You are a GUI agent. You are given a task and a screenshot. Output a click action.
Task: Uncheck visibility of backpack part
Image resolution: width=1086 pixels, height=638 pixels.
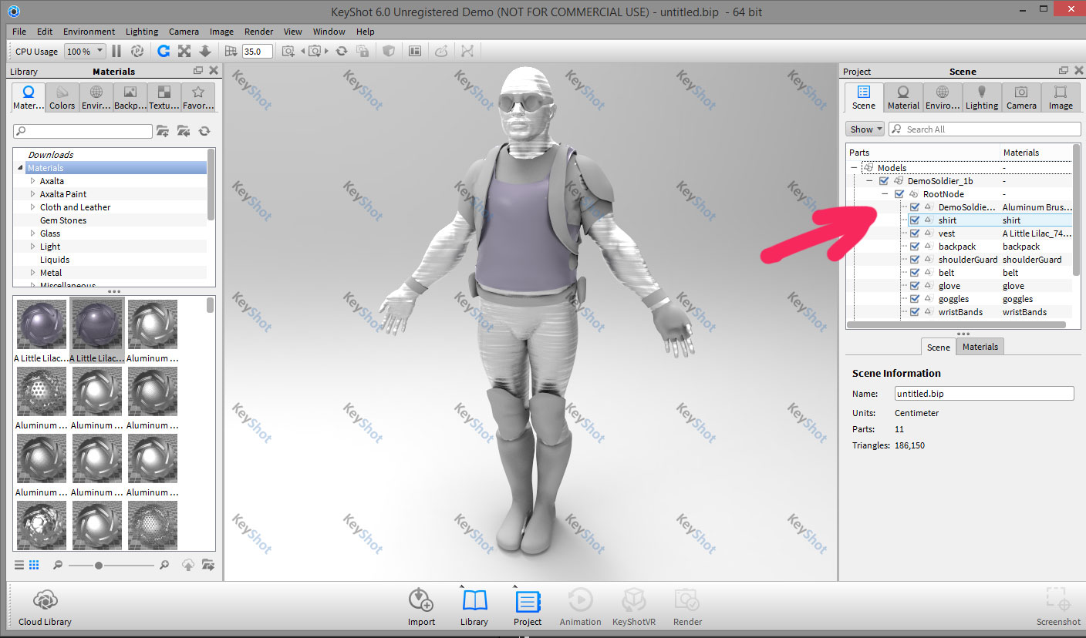coord(915,247)
